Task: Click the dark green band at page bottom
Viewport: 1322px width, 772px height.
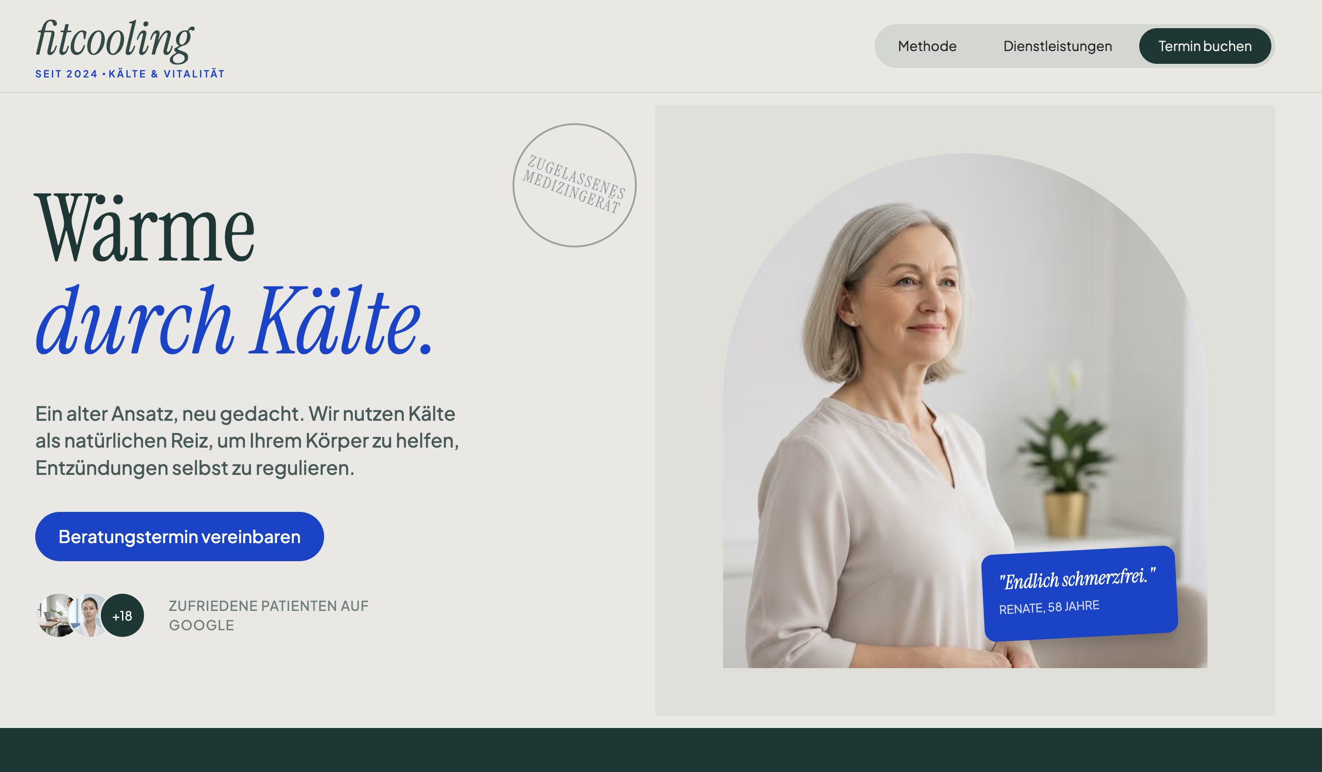Action: tap(661, 750)
